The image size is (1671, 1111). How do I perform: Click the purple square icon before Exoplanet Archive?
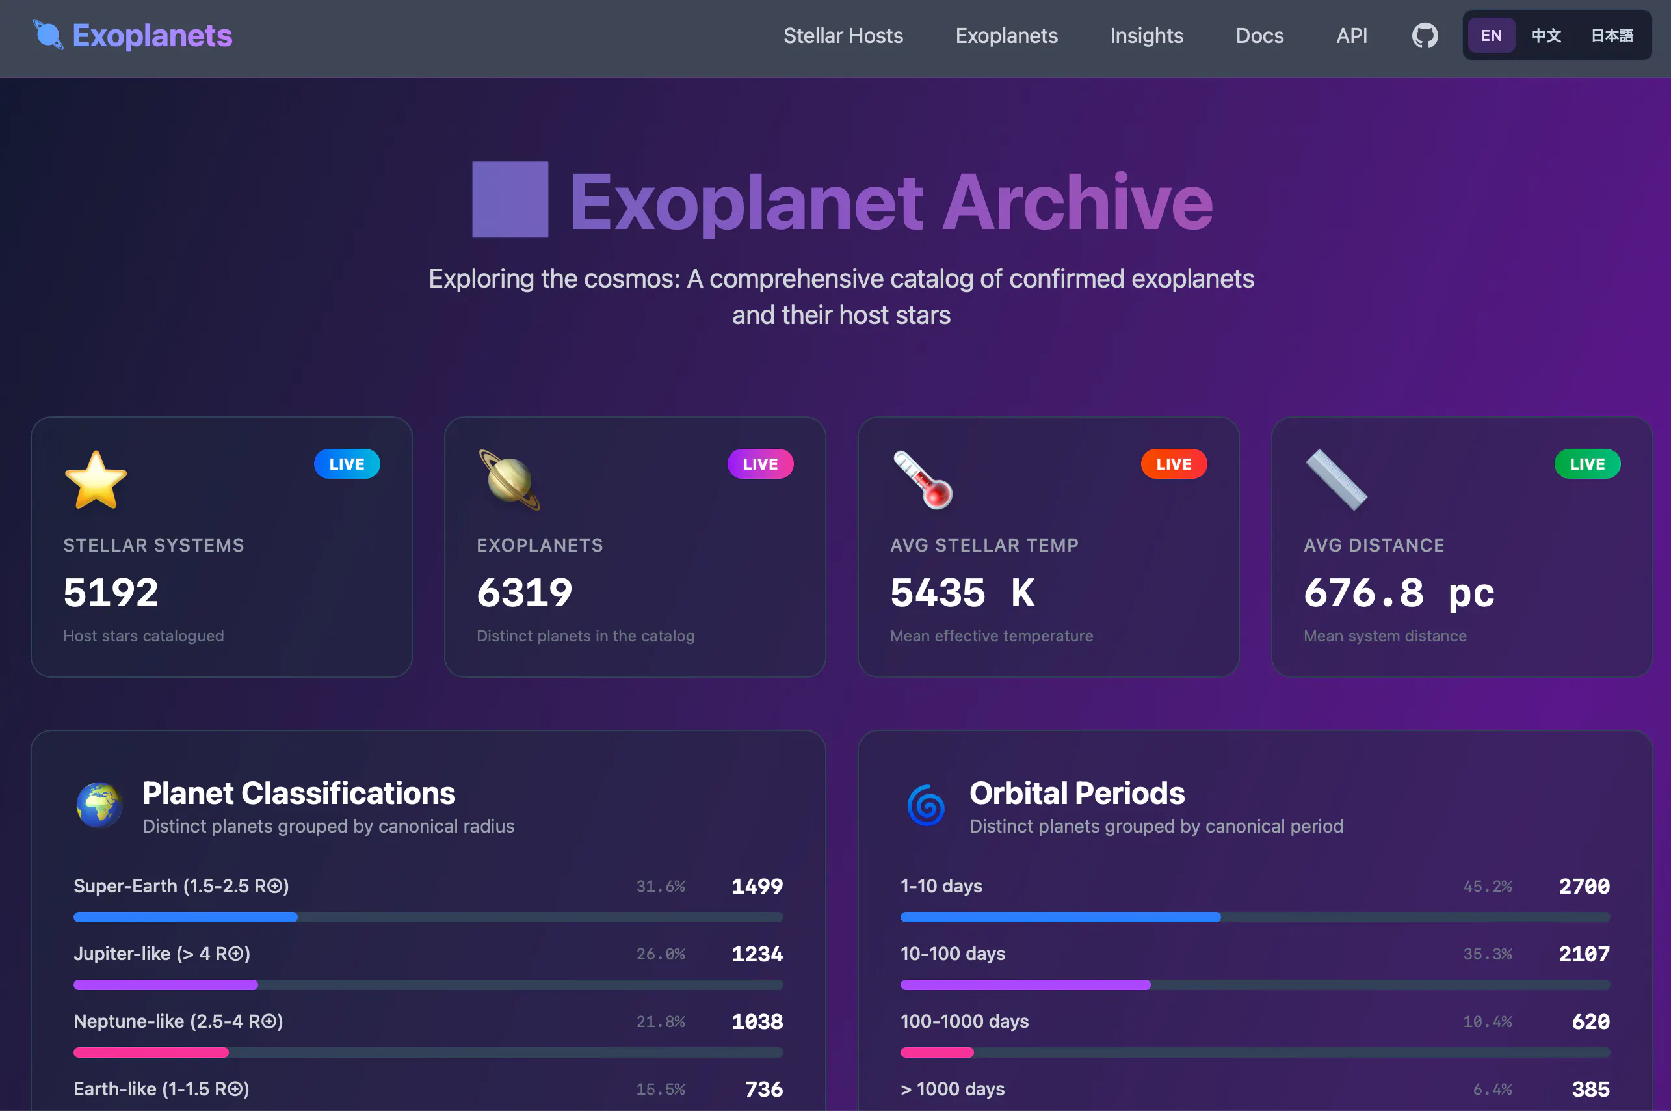tap(510, 200)
